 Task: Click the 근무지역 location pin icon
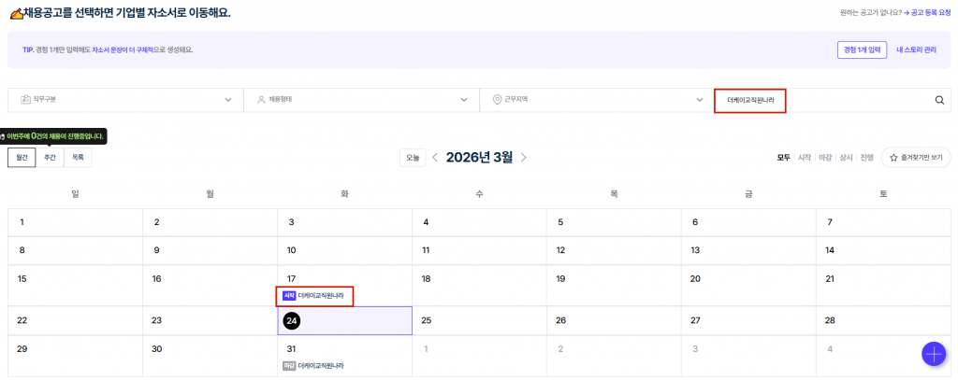497,100
